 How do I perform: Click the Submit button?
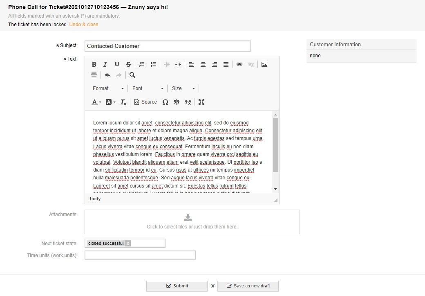point(177,286)
